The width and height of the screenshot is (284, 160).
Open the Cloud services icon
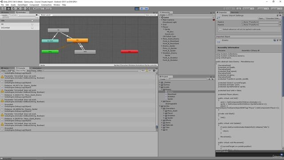(x=239, y=8)
